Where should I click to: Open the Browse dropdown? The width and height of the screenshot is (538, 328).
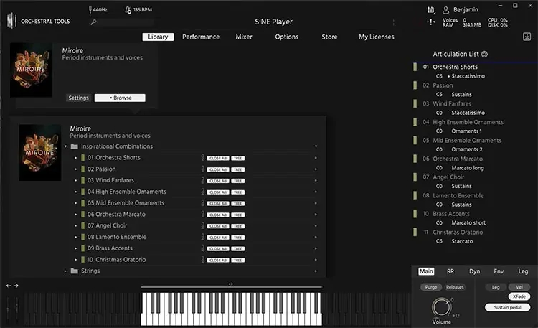pos(120,98)
